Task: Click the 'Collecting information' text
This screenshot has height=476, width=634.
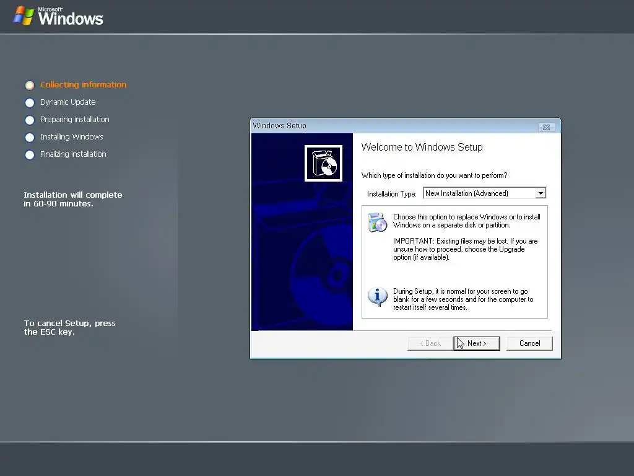Action: tap(84, 84)
